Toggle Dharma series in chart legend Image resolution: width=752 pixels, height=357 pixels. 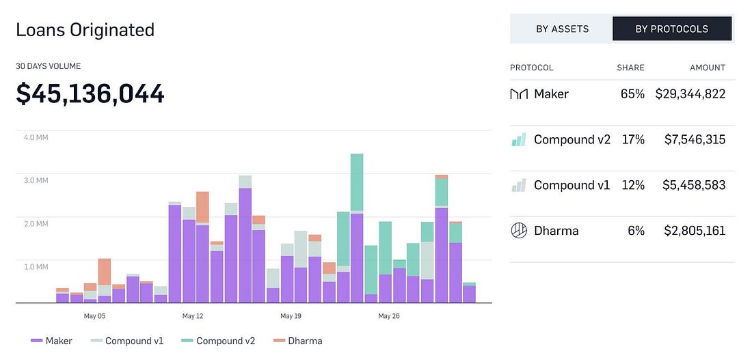(x=297, y=341)
